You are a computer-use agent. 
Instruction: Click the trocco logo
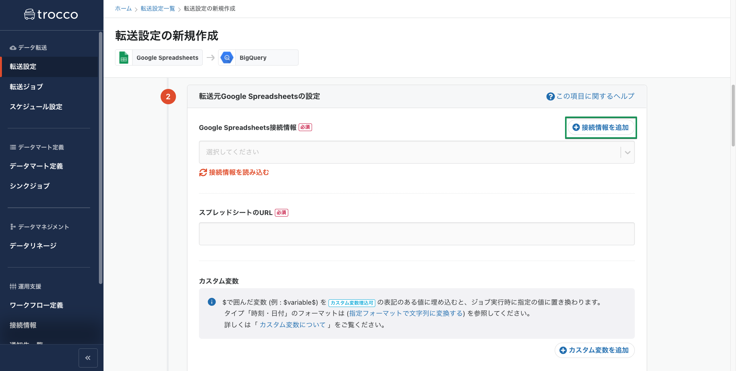coord(51,15)
